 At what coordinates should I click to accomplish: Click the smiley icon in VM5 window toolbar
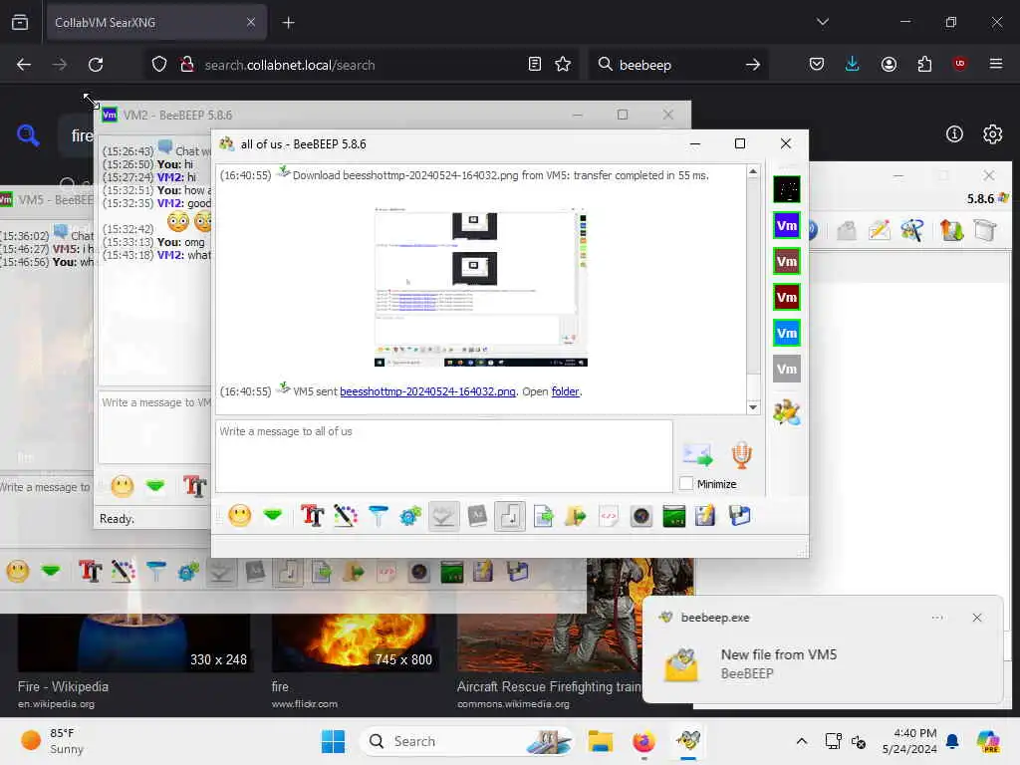click(x=18, y=572)
